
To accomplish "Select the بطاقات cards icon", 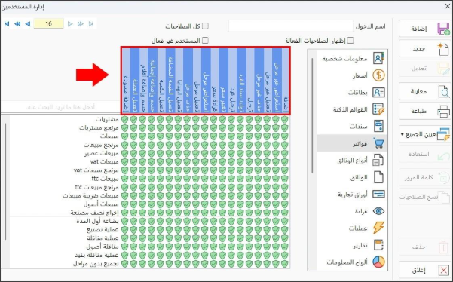I will [x=378, y=93].
